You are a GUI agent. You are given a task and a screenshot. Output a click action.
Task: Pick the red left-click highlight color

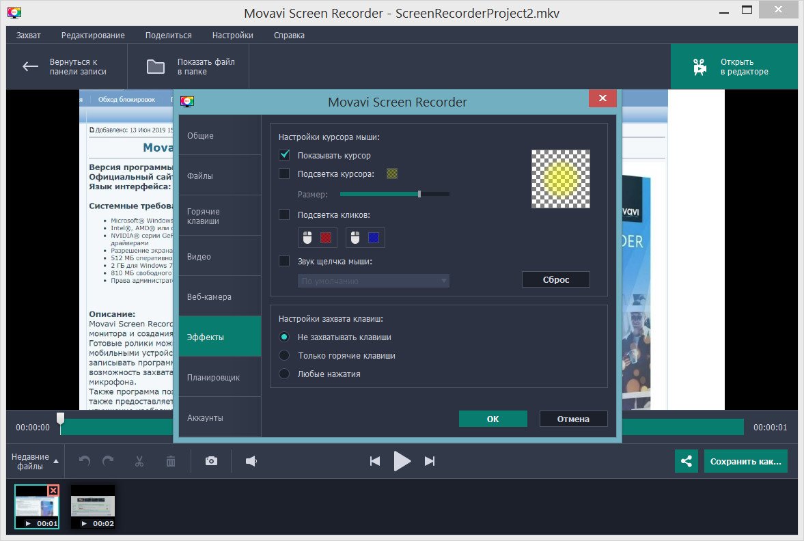pos(326,238)
